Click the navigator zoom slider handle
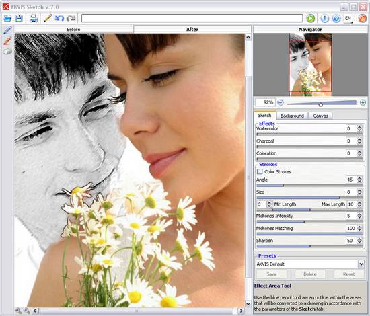The width and height of the screenshot is (370, 316). (x=320, y=104)
